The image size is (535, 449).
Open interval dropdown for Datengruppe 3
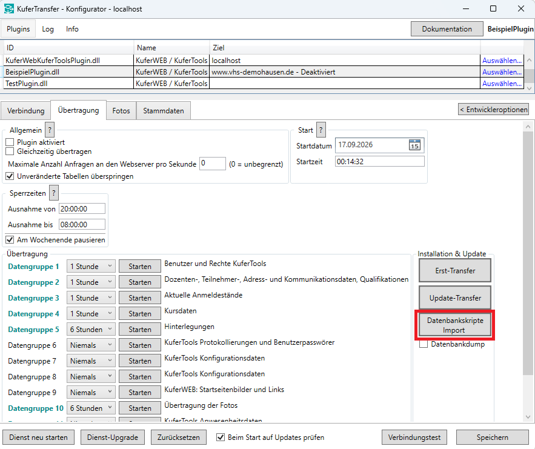coord(91,298)
